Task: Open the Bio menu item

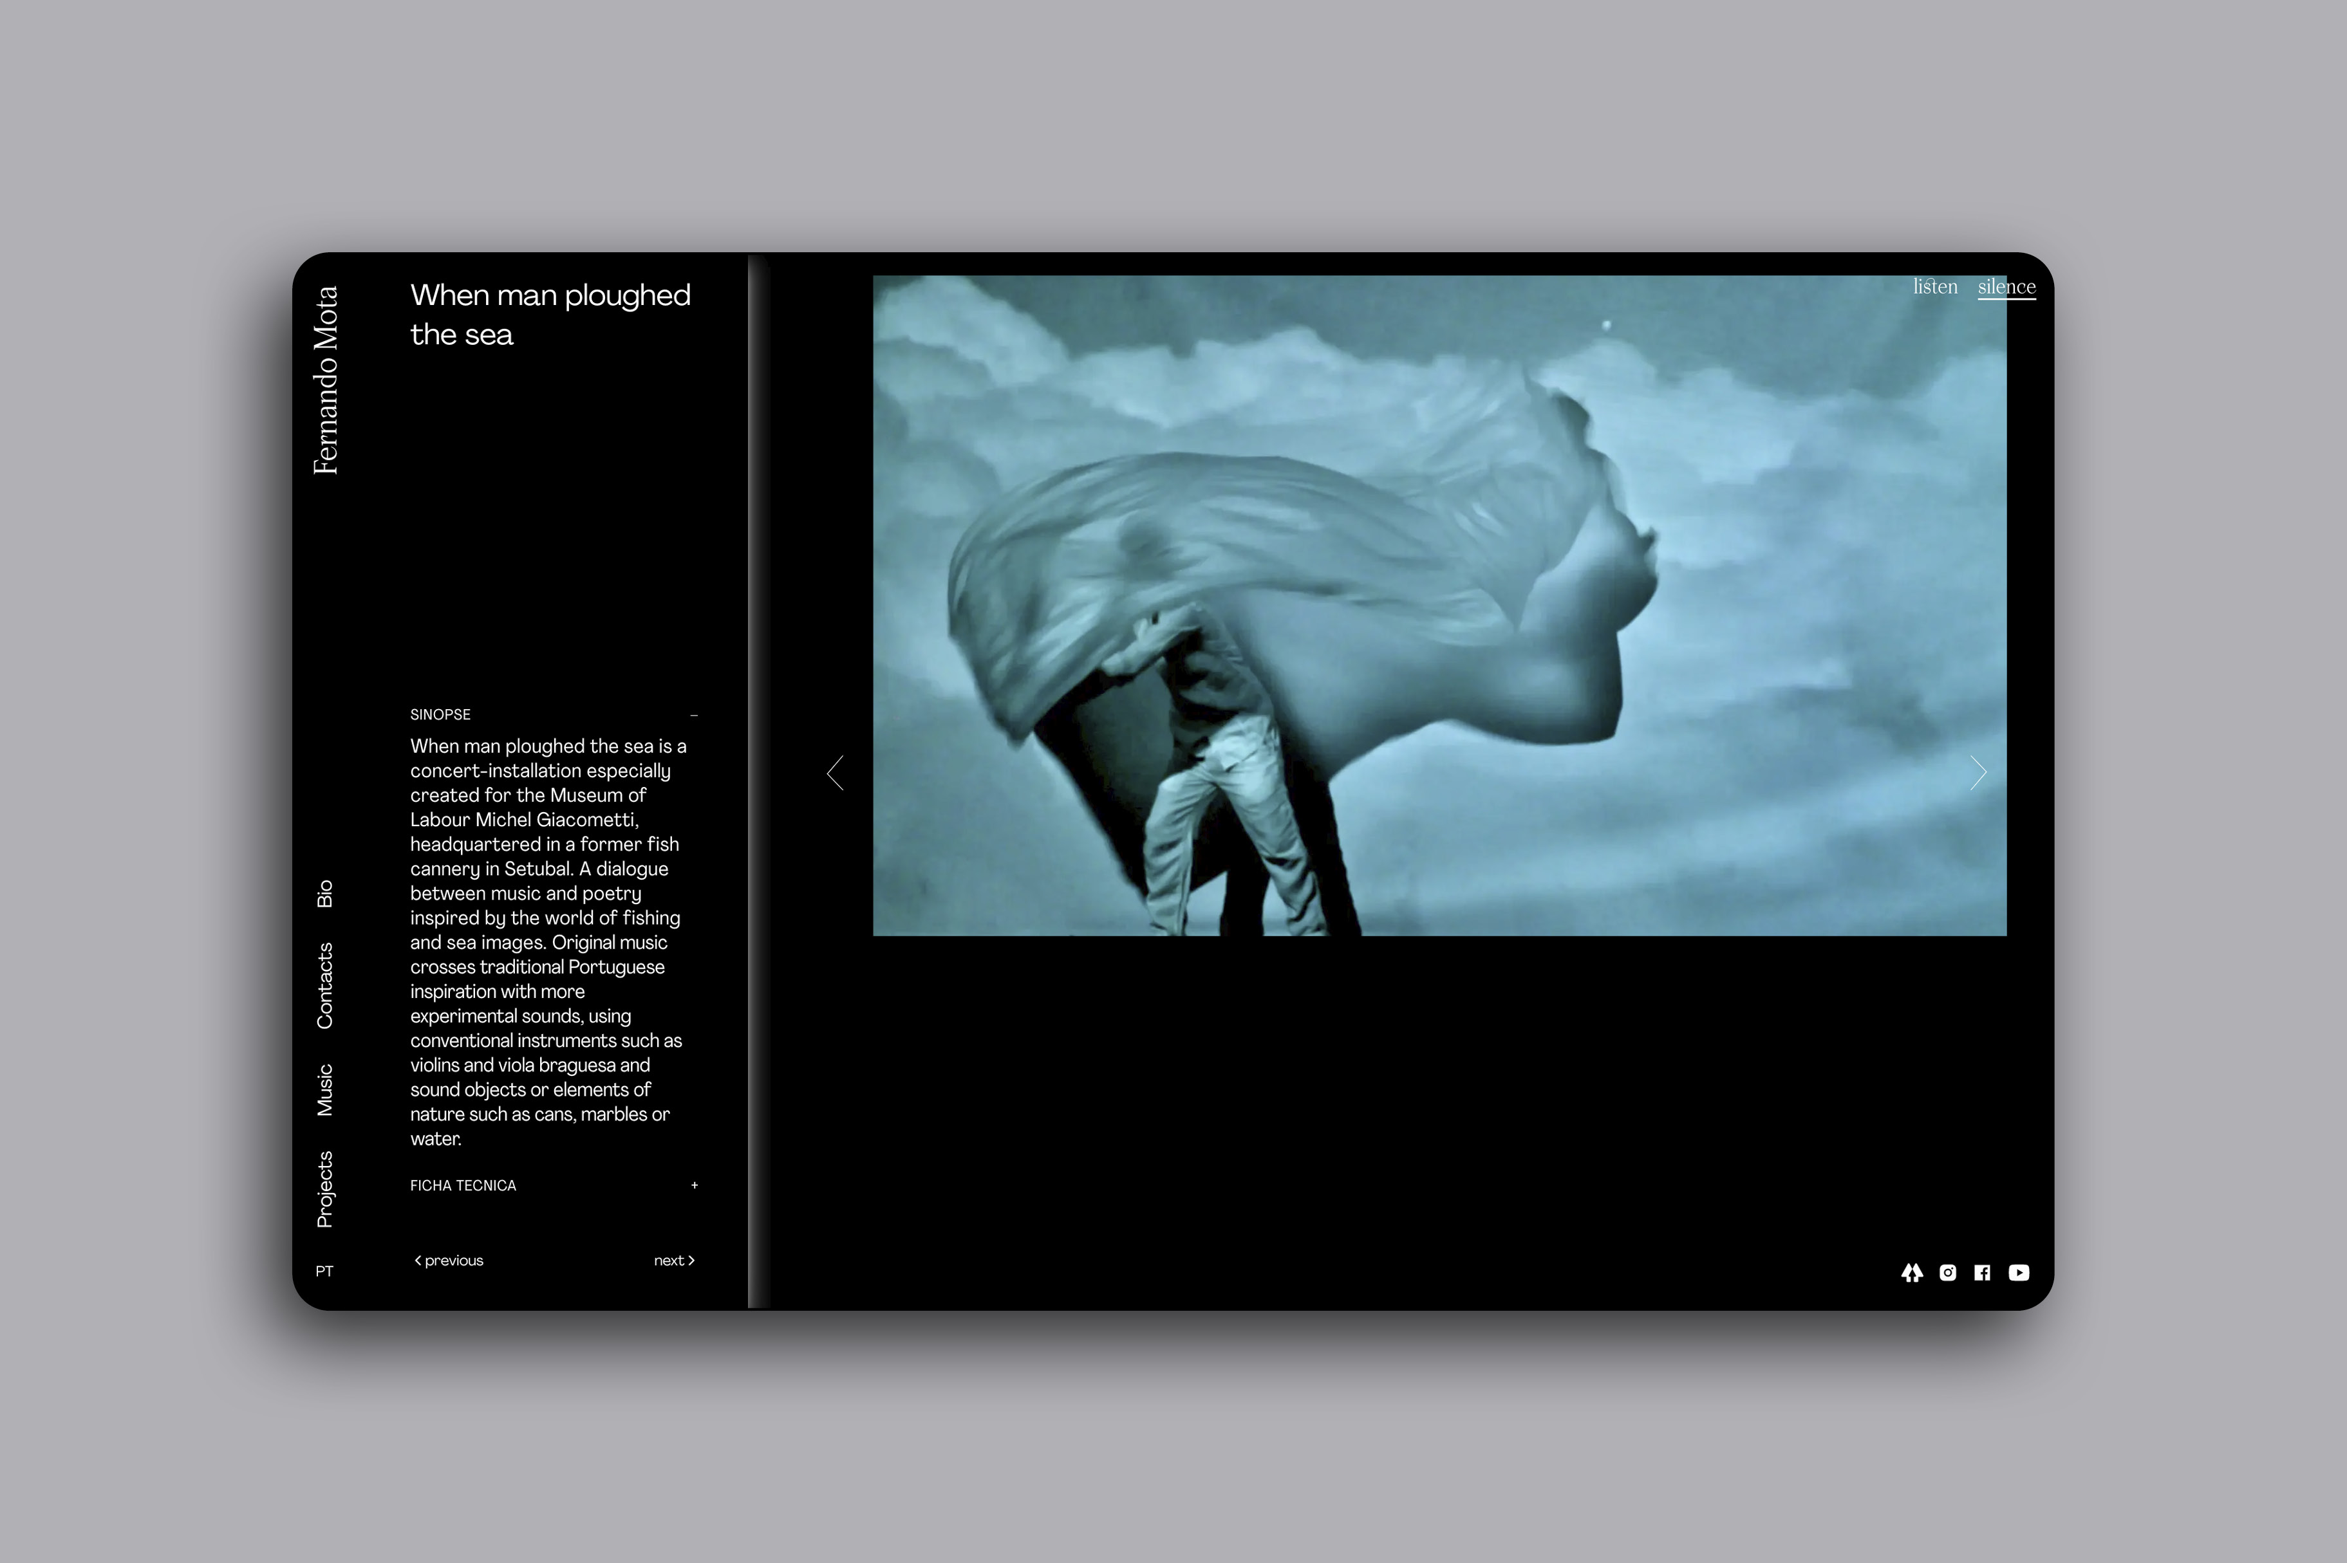Action: click(x=325, y=893)
